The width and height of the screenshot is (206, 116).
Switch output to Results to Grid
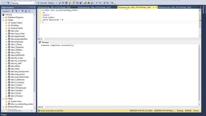[89, 3]
